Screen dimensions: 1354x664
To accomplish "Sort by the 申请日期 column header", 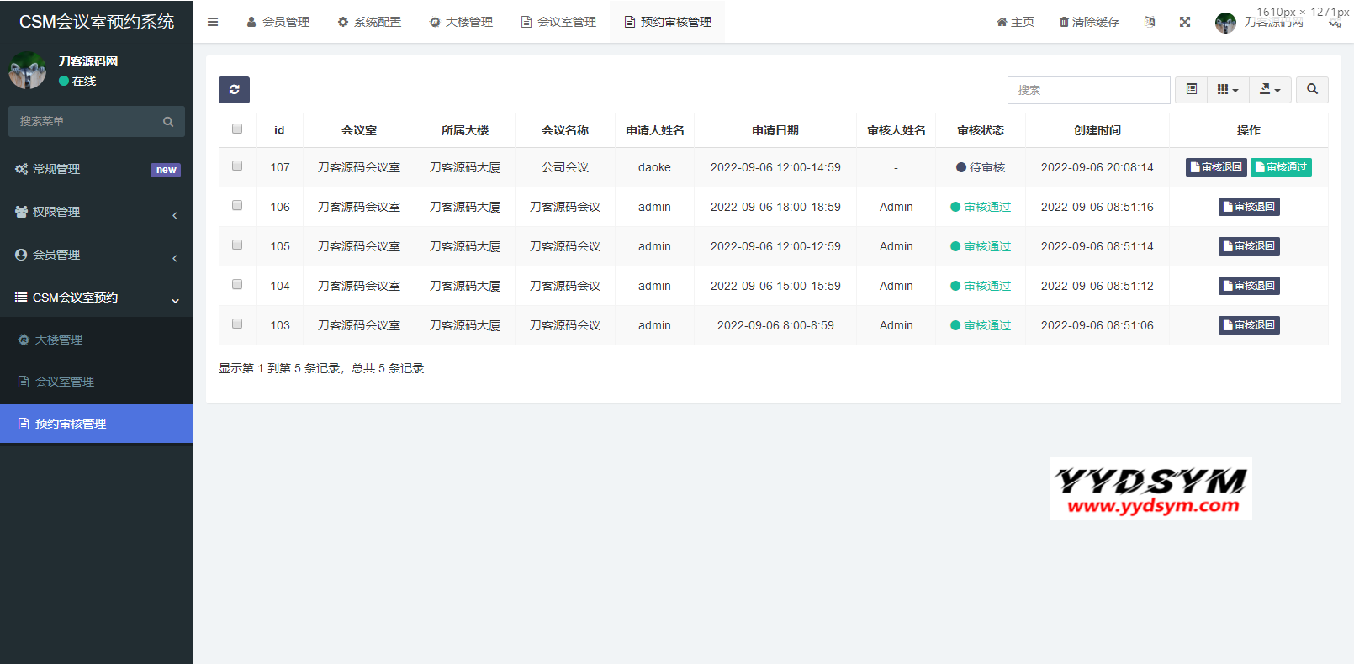I will 775,130.
